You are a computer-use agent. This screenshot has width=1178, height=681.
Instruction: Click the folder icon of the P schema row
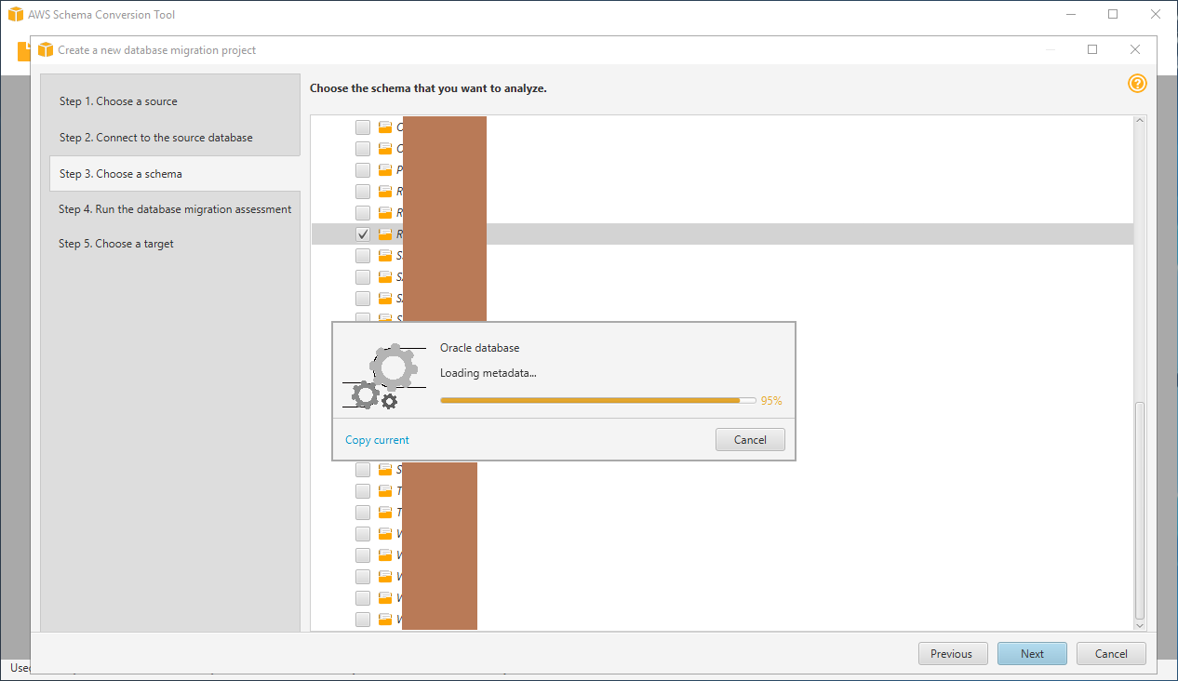pyautogui.click(x=385, y=170)
